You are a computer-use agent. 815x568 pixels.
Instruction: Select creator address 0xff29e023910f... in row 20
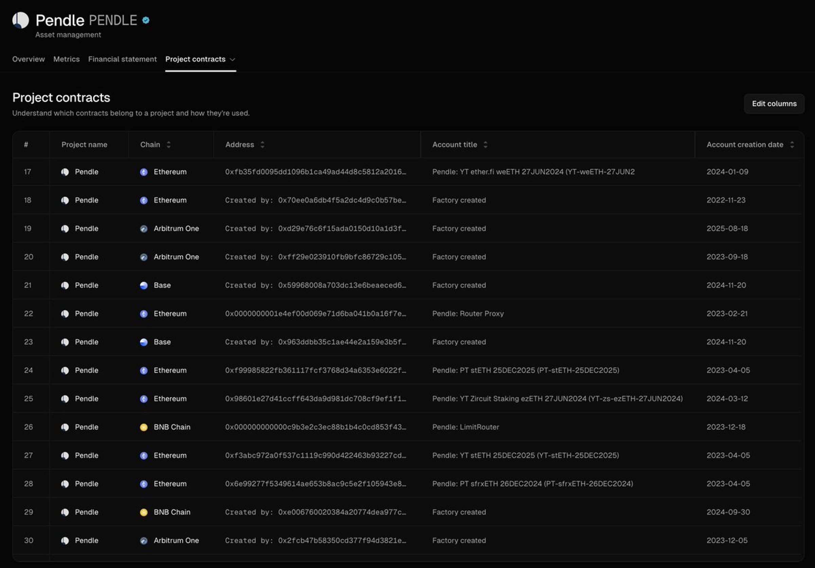[342, 257]
